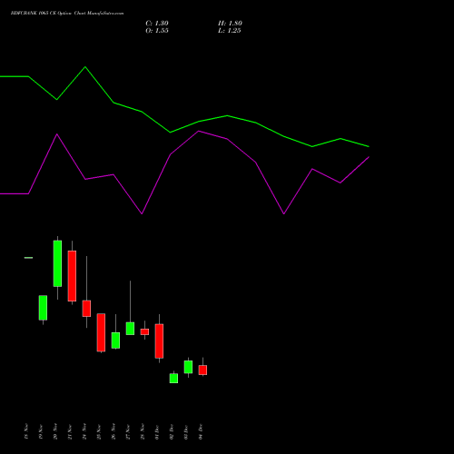Select the red 25 Nov candlestick

[x=101, y=332]
